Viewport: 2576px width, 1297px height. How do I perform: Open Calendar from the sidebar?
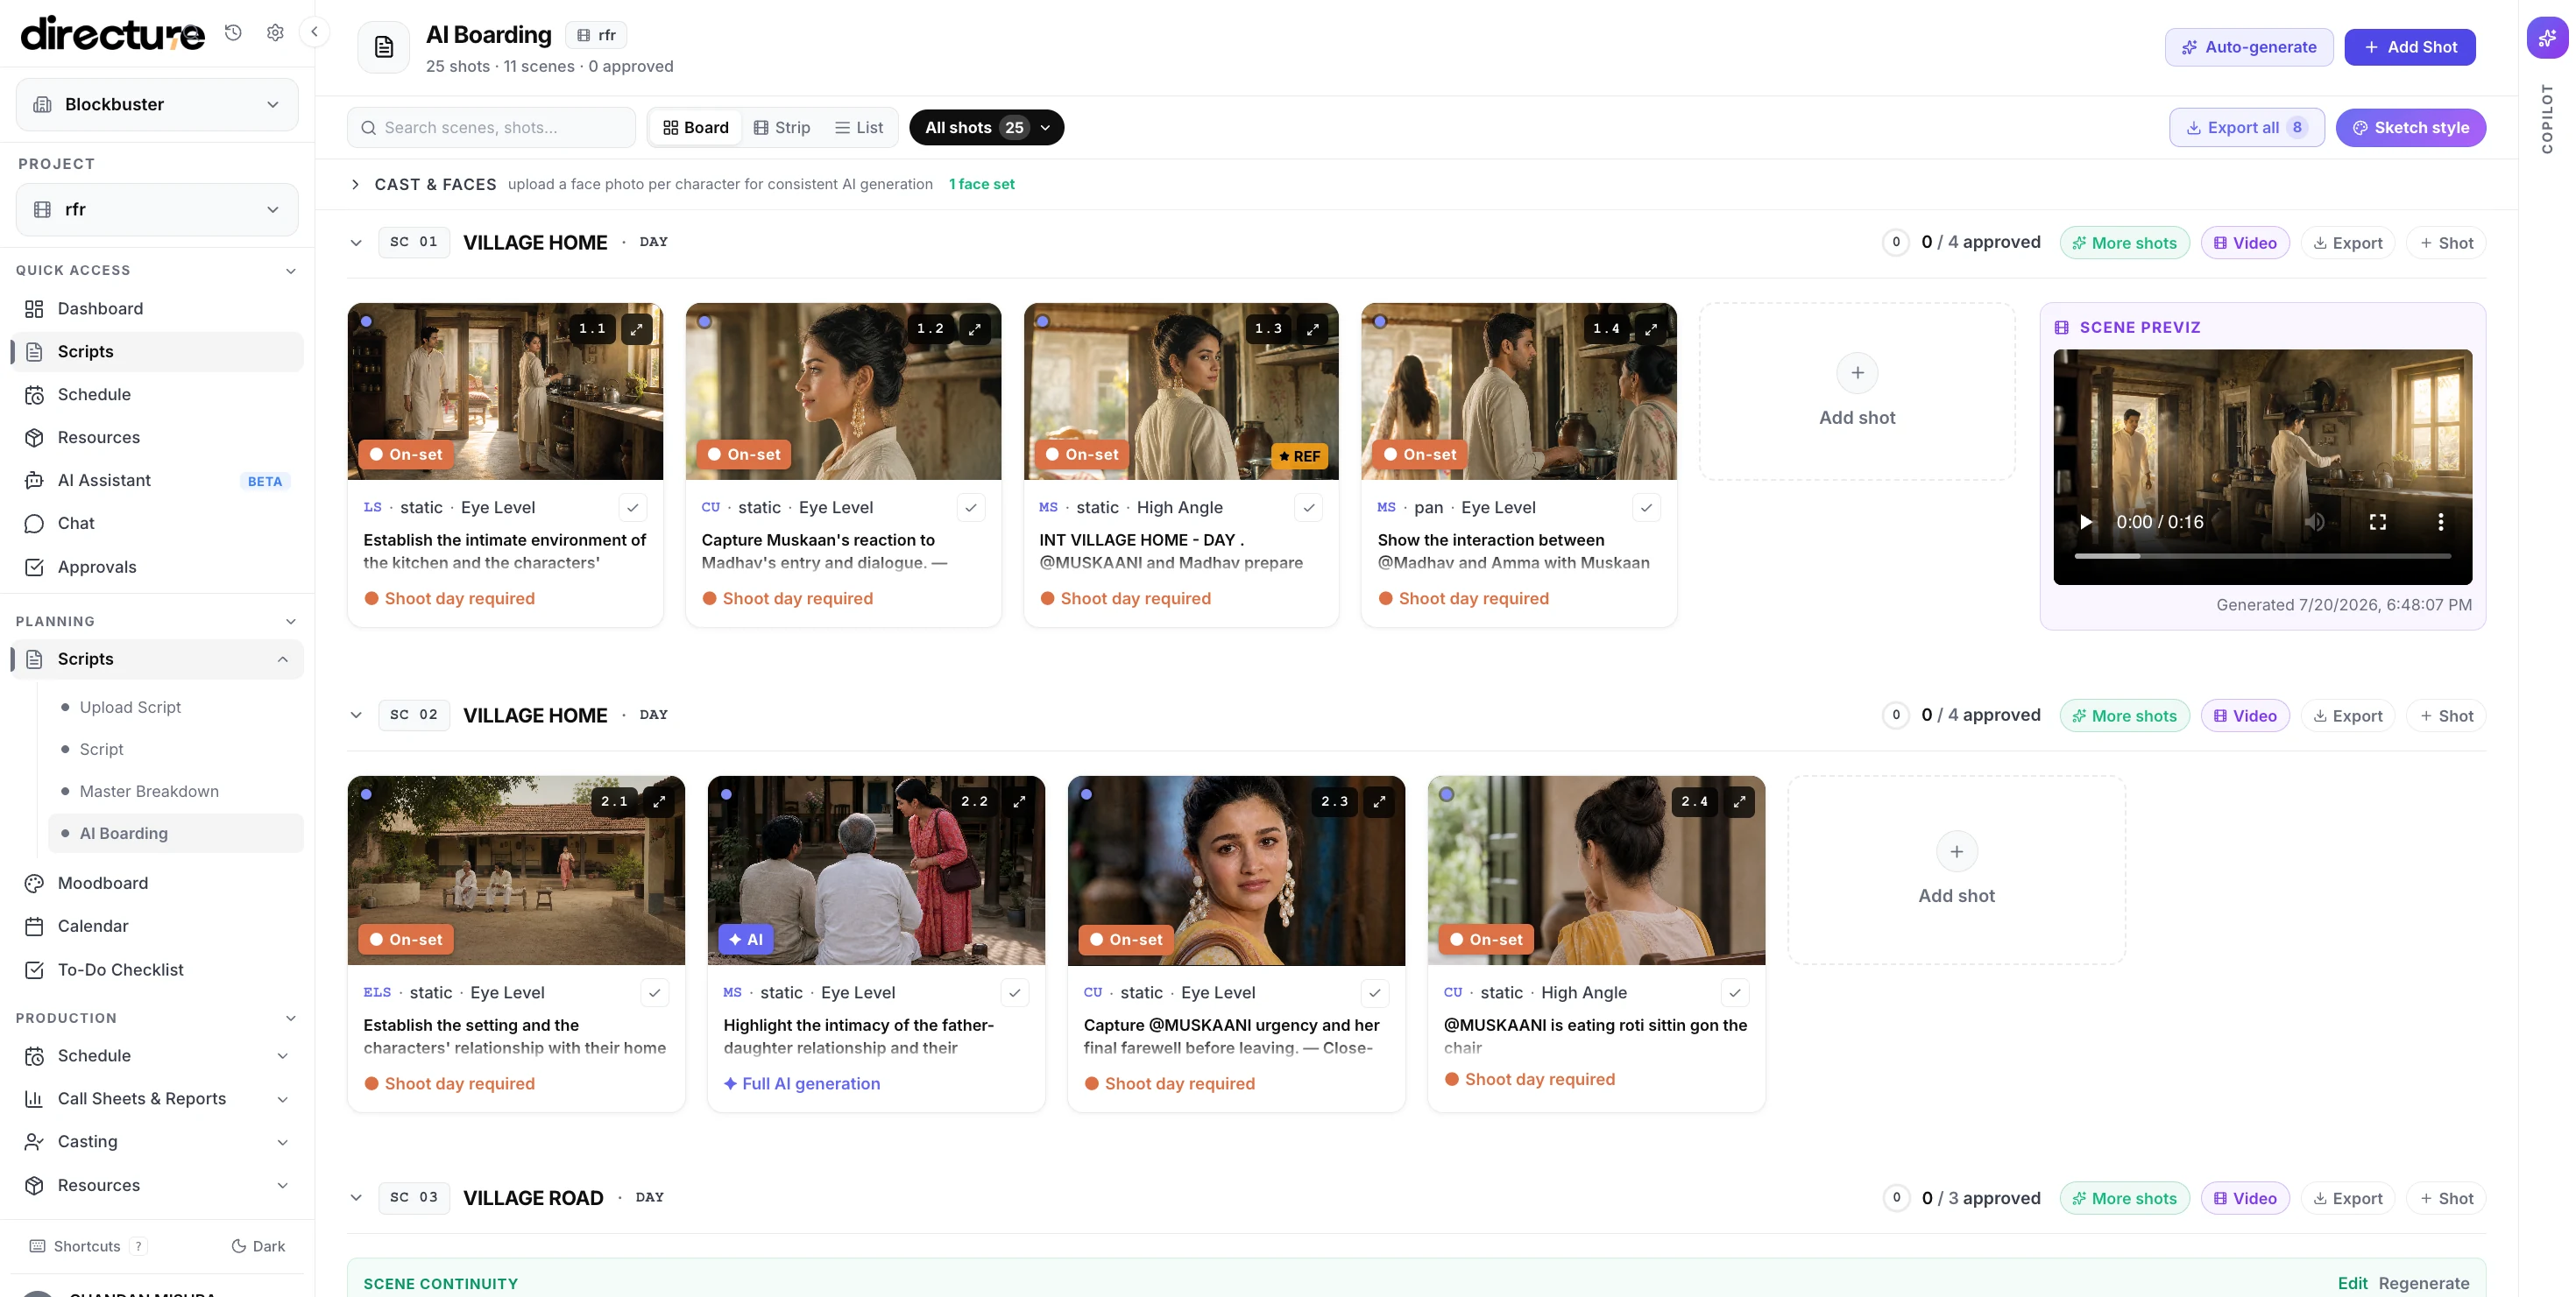click(x=157, y=927)
